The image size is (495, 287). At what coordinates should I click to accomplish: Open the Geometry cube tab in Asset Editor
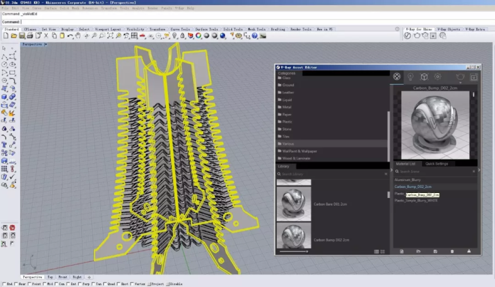pos(424,76)
